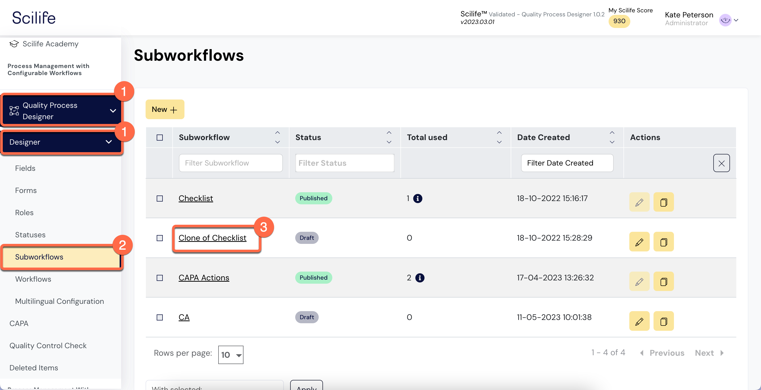Go to Workflows in sidebar
Viewport: 761px width, 390px height.
pos(33,279)
